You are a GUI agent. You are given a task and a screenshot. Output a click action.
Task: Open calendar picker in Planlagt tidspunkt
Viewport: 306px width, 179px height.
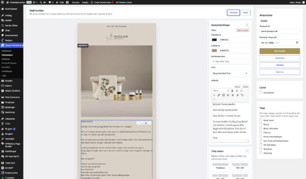[297, 43]
